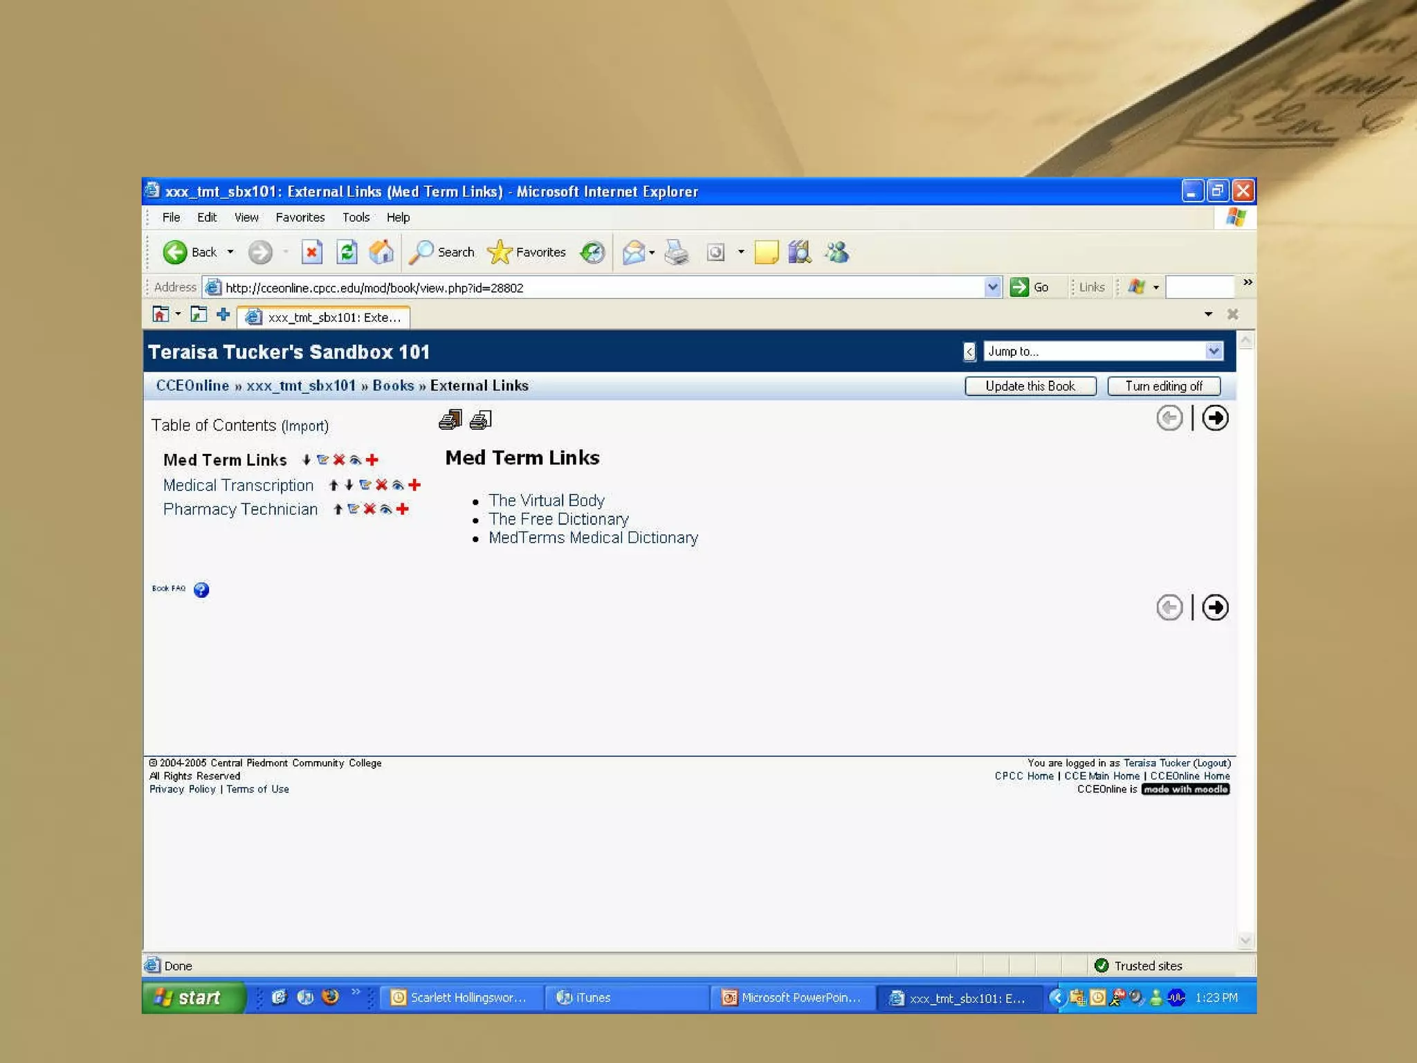
Task: Click Turn editing off button
Action: click(x=1163, y=386)
